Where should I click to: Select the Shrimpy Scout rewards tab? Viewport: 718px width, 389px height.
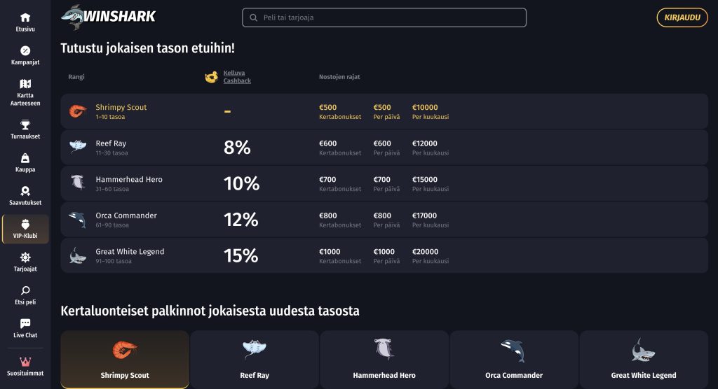125,360
